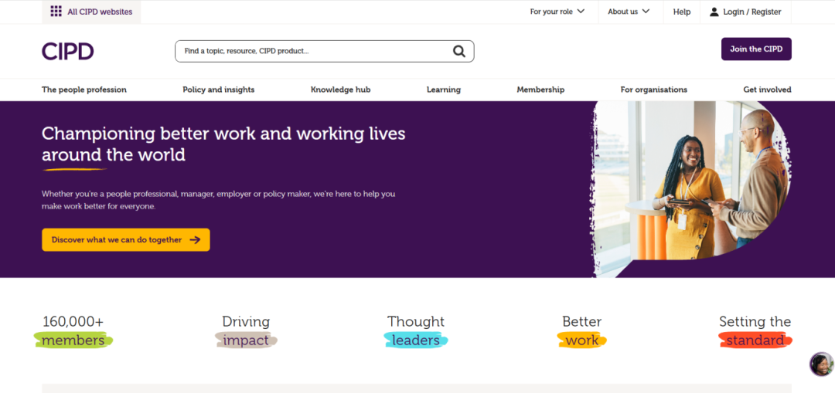Click the All CIPD websites grid icon
This screenshot has height=393, width=835.
pos(56,12)
